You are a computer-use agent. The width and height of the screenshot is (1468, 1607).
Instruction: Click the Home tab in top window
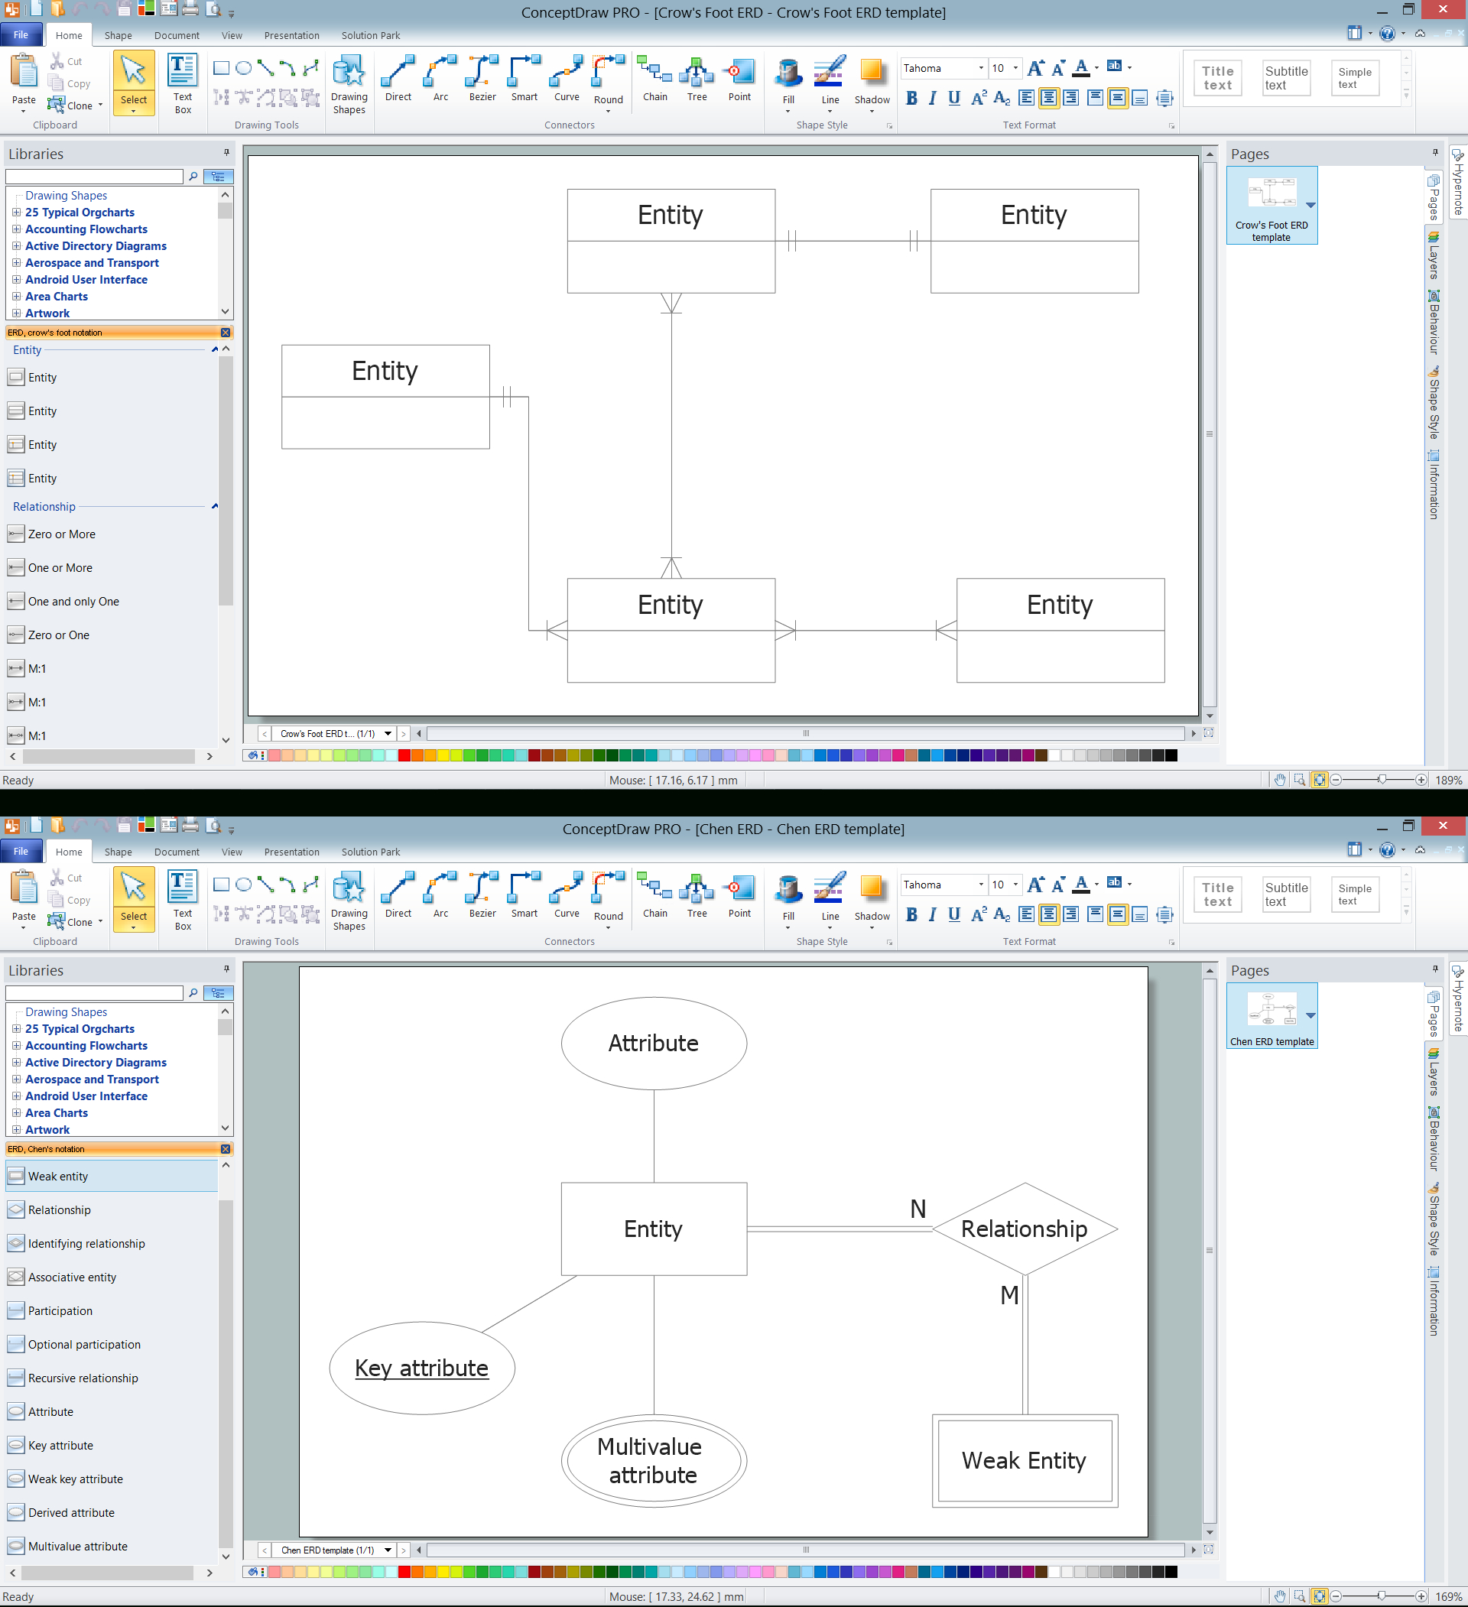point(69,35)
